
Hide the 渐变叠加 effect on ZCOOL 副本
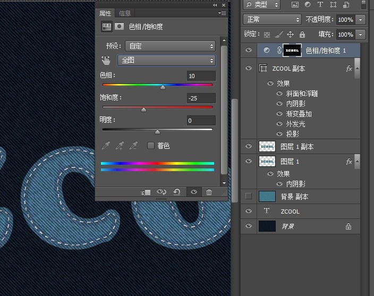pyautogui.click(x=279, y=114)
